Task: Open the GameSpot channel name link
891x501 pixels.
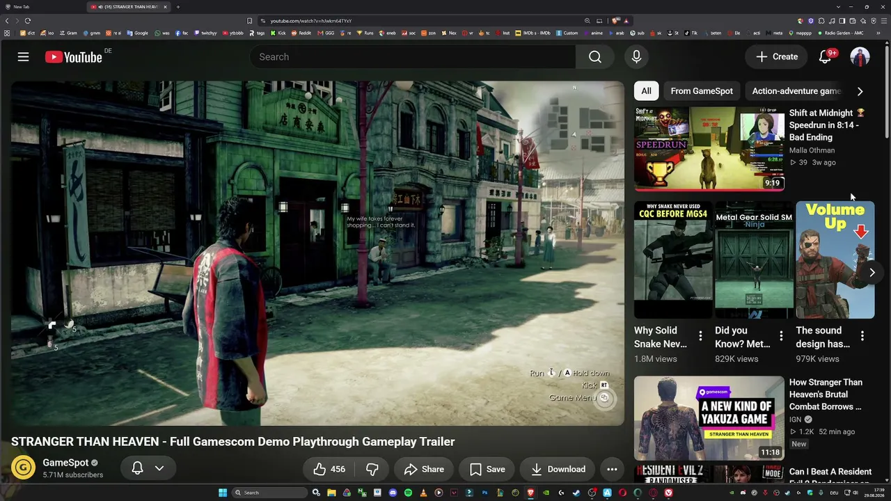Action: click(65, 463)
